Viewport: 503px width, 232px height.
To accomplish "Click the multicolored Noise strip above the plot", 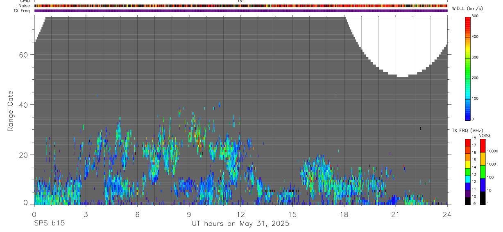I will tap(241, 6).
